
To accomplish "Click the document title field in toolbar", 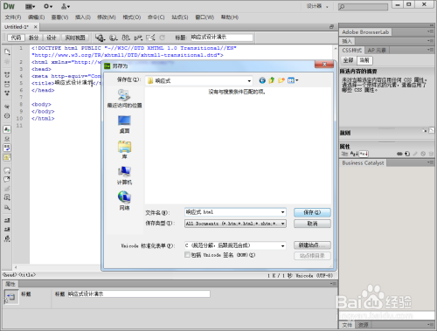I will pos(222,38).
